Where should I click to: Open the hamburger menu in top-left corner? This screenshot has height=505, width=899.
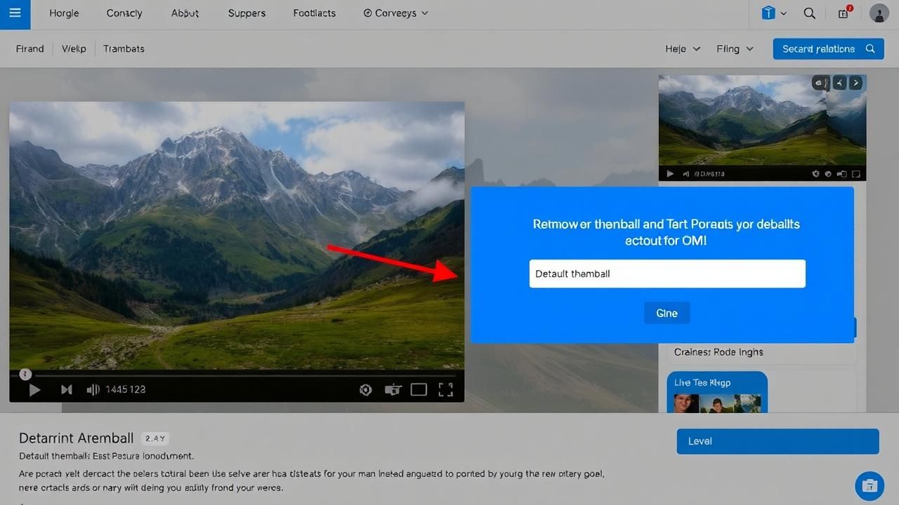(x=15, y=13)
